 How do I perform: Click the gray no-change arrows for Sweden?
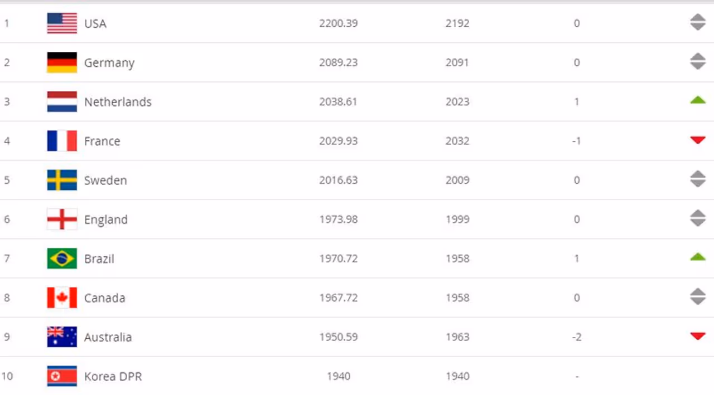point(698,179)
